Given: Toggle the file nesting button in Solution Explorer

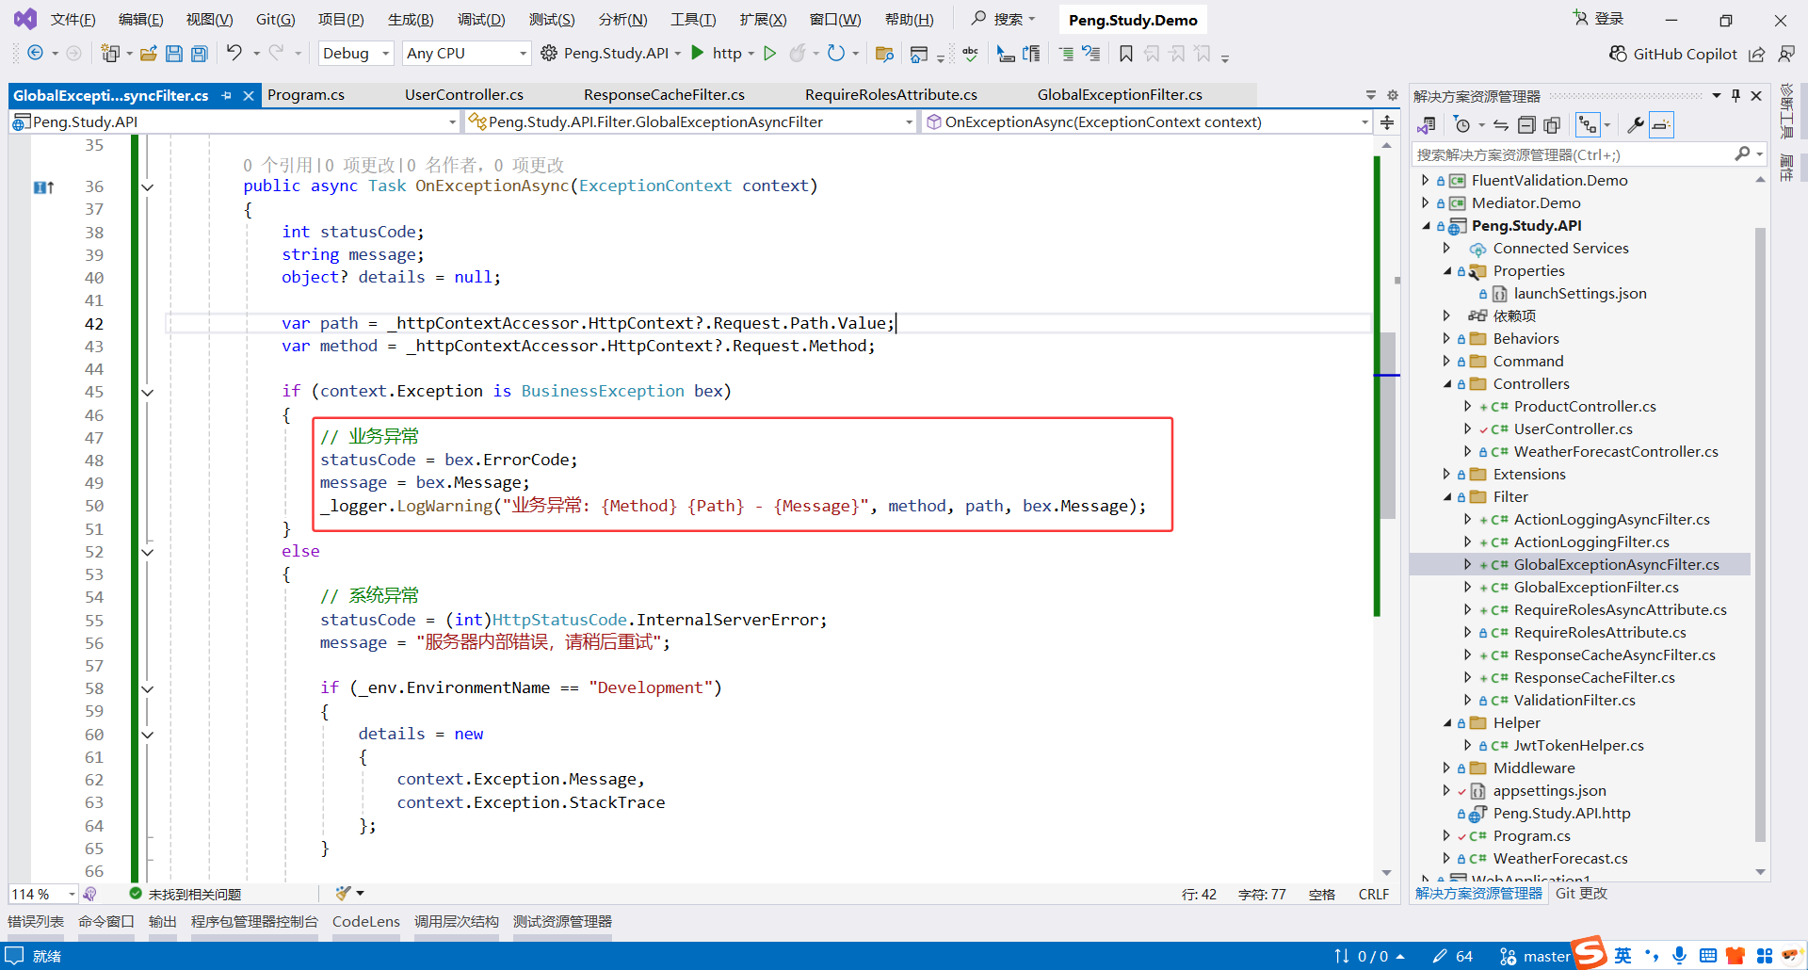Looking at the screenshot, I should pyautogui.click(x=1589, y=124).
